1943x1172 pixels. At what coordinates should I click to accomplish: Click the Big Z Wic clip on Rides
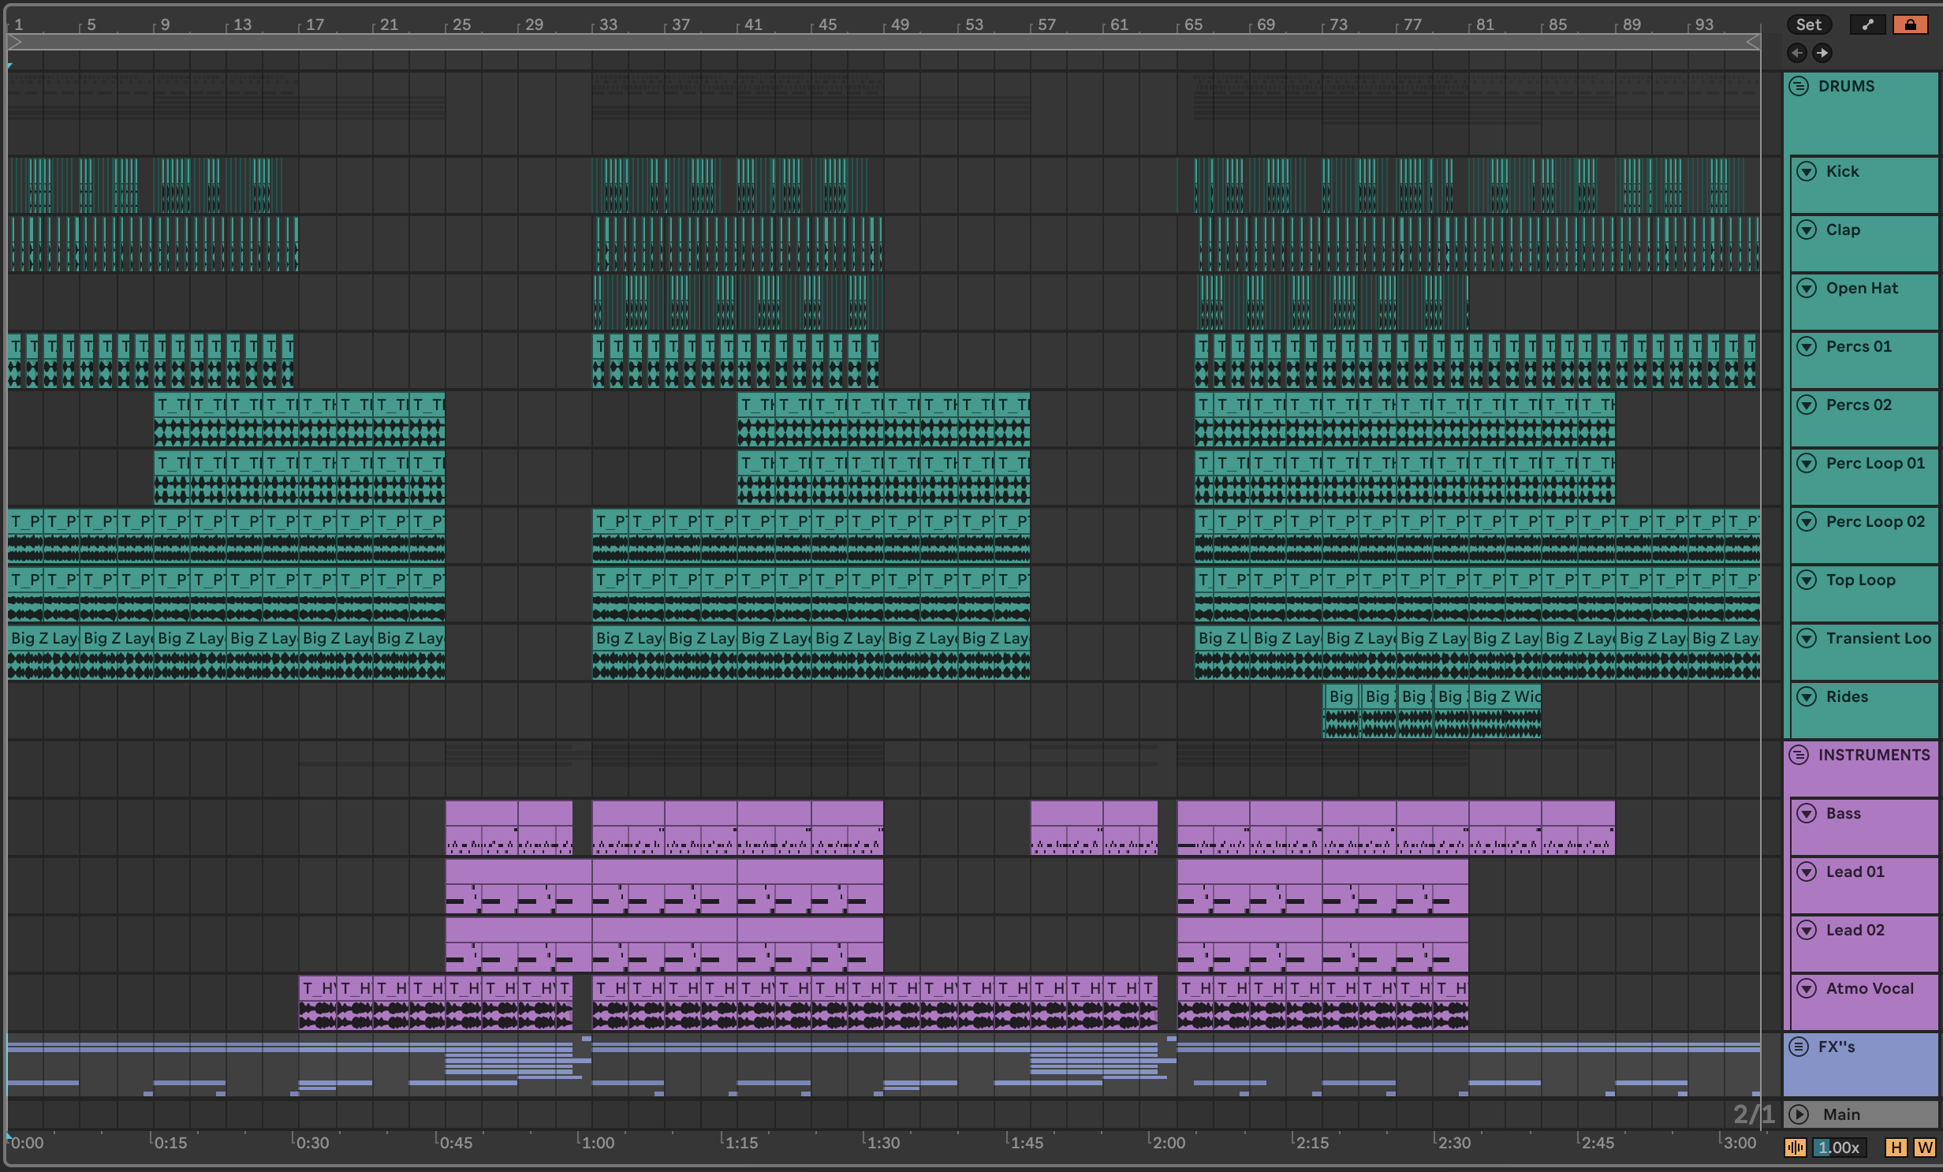pyautogui.click(x=1505, y=696)
